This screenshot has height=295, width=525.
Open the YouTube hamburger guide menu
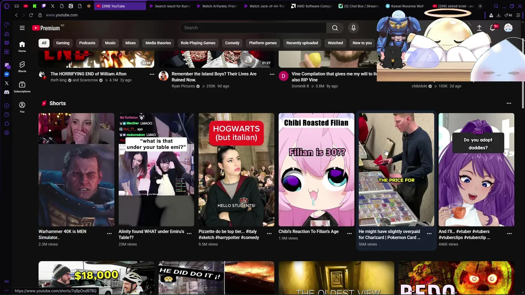tap(22, 28)
